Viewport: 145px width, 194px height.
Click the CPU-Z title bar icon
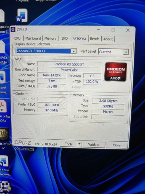tap(13, 30)
